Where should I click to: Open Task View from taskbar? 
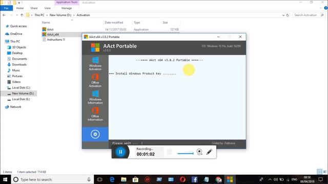[99, 179]
